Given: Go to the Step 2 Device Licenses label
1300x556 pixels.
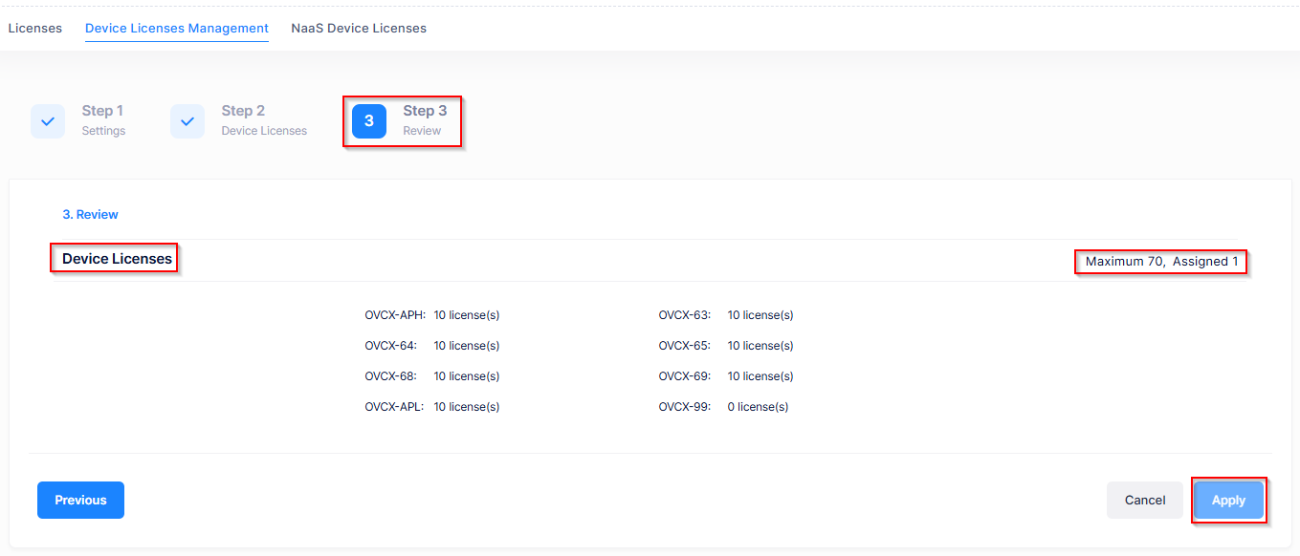Looking at the screenshot, I should pos(263,120).
